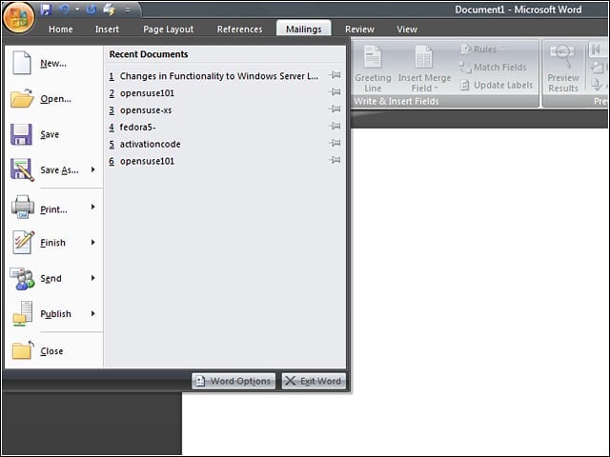Click the lightning document icon in Quick Access Toolbar
The width and height of the screenshot is (610, 457).
point(109,10)
